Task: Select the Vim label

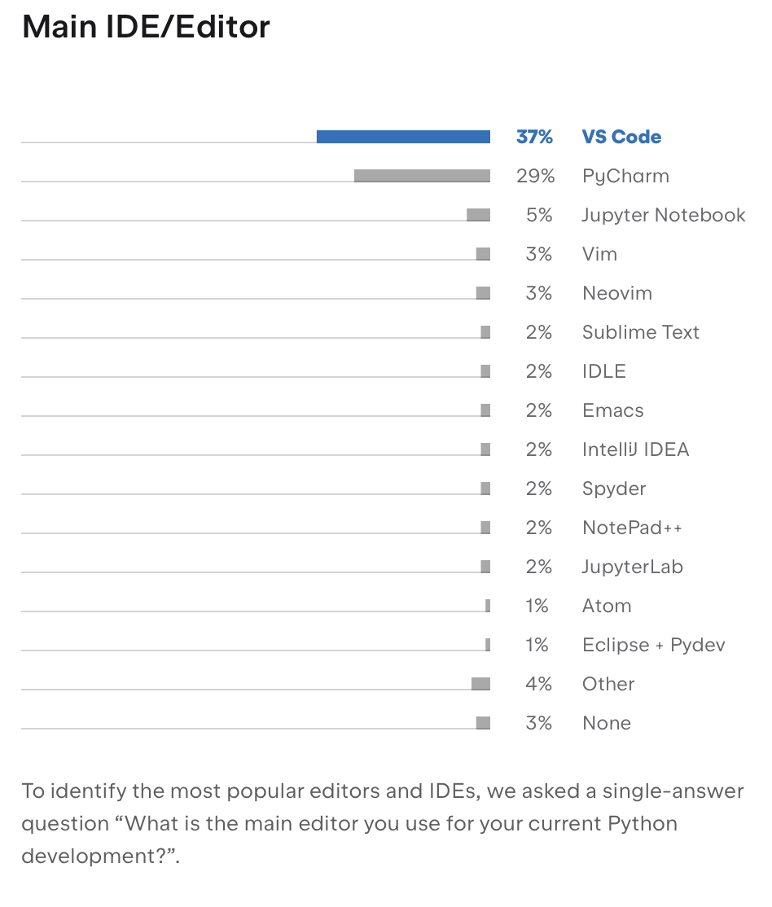Action: [x=599, y=254]
